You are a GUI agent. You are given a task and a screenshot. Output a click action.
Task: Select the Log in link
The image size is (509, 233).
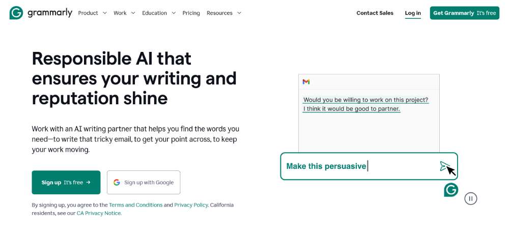tap(413, 13)
